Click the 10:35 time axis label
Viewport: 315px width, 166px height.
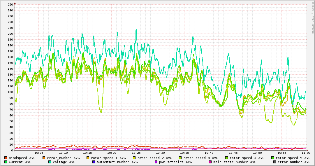tap(185, 153)
